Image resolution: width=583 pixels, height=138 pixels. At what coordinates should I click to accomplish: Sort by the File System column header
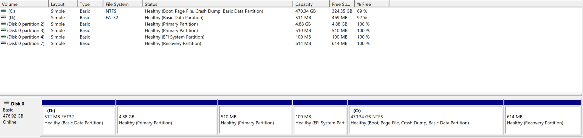point(123,4)
